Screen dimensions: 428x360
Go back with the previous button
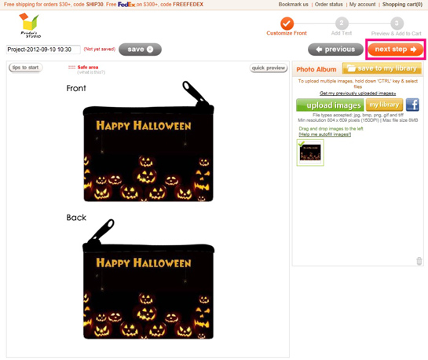335,50
